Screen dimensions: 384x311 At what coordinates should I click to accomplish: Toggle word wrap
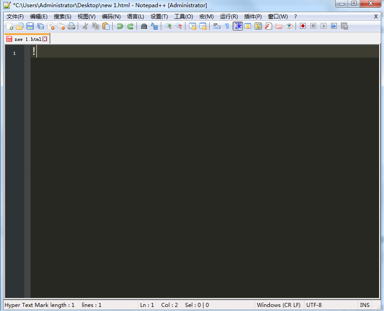[217, 26]
